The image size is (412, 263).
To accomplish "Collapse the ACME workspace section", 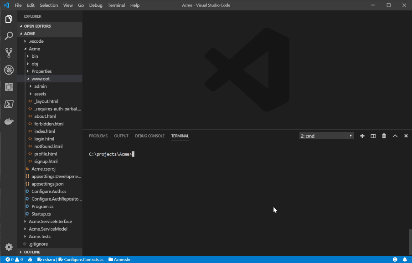I will 50,34.
